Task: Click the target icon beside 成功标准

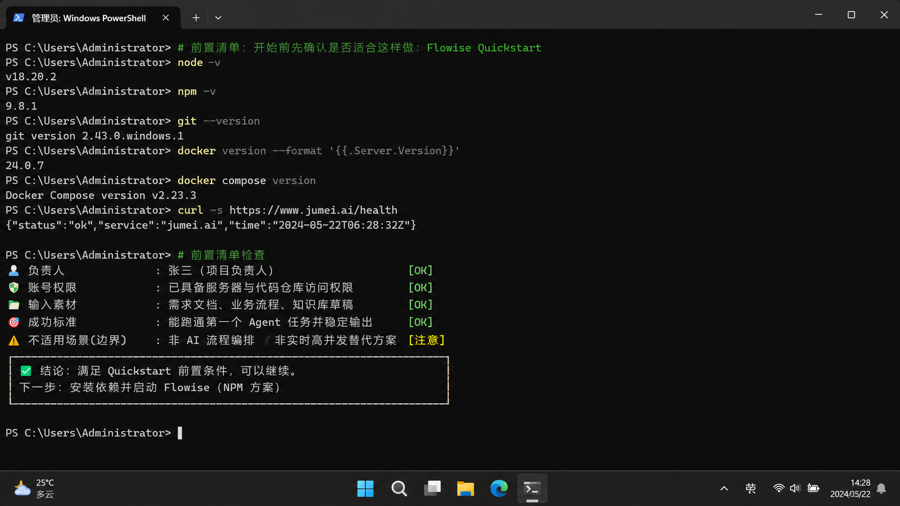Action: tap(14, 322)
